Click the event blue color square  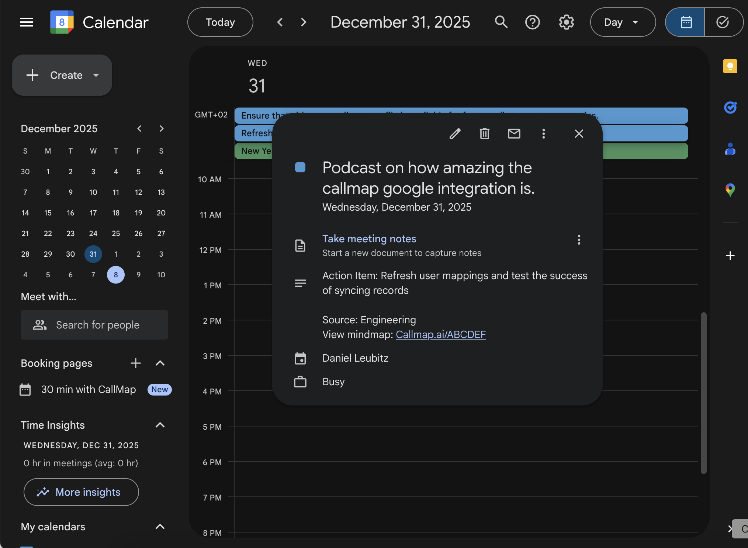[x=300, y=167]
